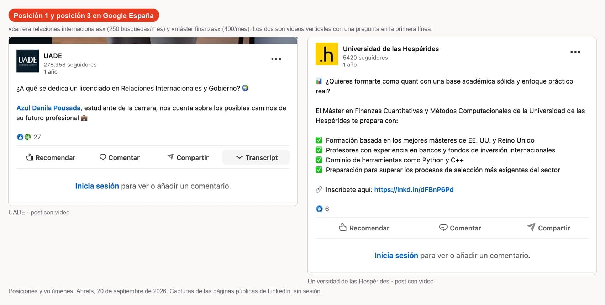Click the 'Universidad de las Hespérides · post con vídeo' caption

[370, 281]
